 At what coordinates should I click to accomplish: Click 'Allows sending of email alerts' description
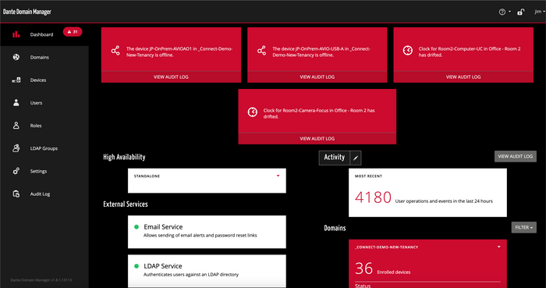[200, 236]
